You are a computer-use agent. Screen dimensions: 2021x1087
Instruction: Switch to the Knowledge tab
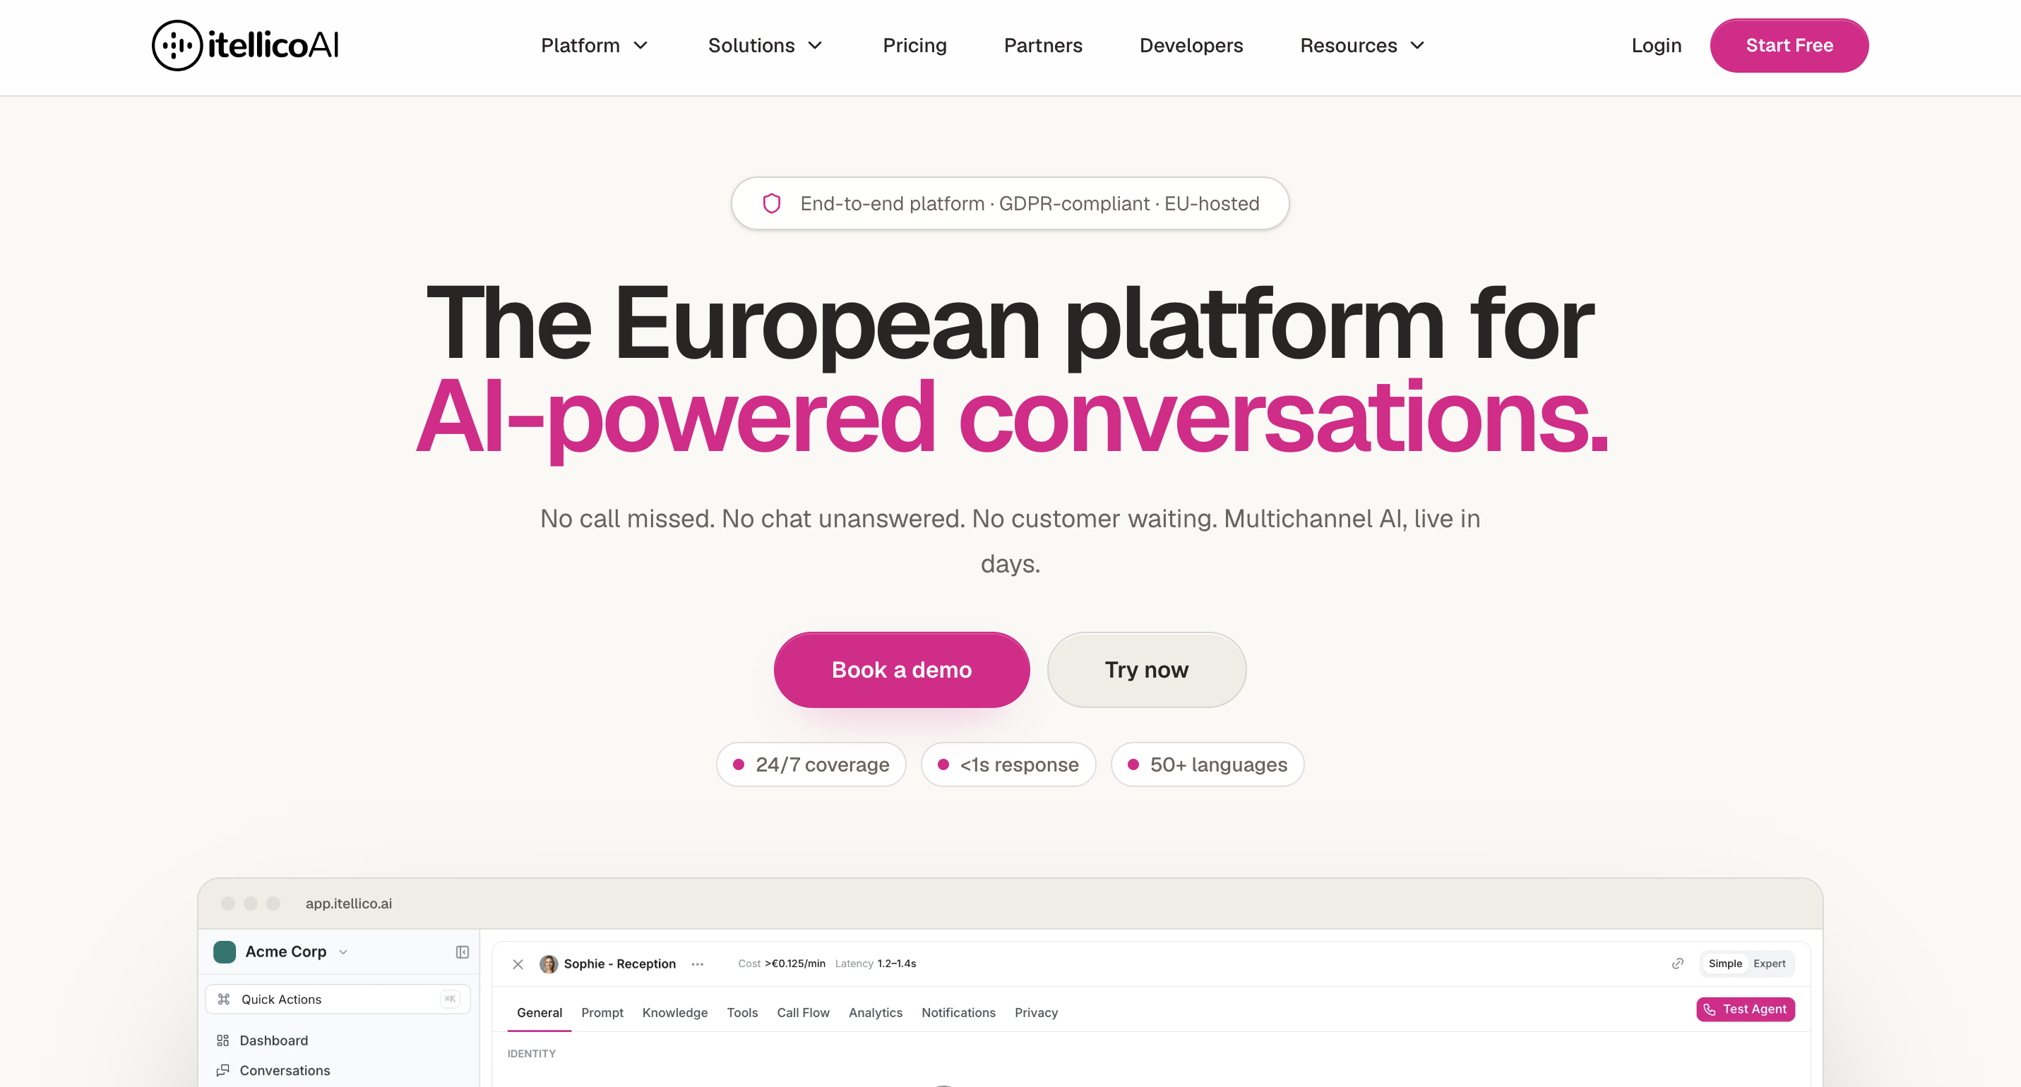coord(674,1012)
